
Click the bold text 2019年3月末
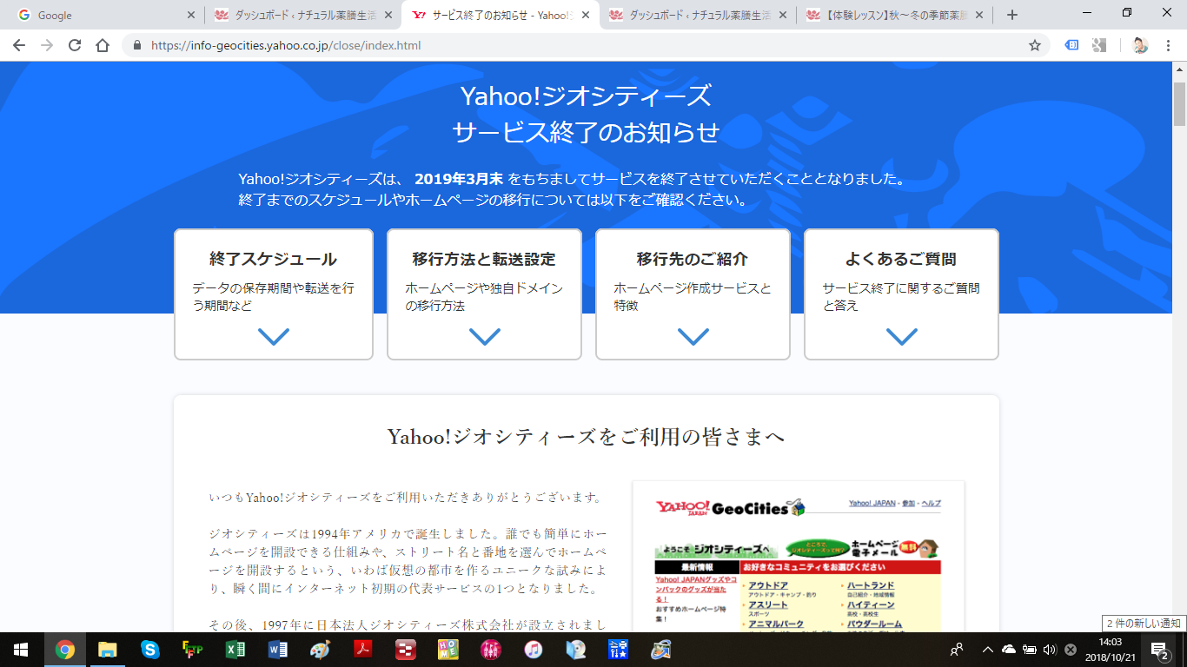pyautogui.click(x=459, y=180)
